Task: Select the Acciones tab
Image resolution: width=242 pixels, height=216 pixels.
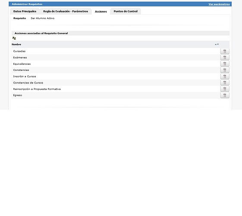Action: [101, 11]
